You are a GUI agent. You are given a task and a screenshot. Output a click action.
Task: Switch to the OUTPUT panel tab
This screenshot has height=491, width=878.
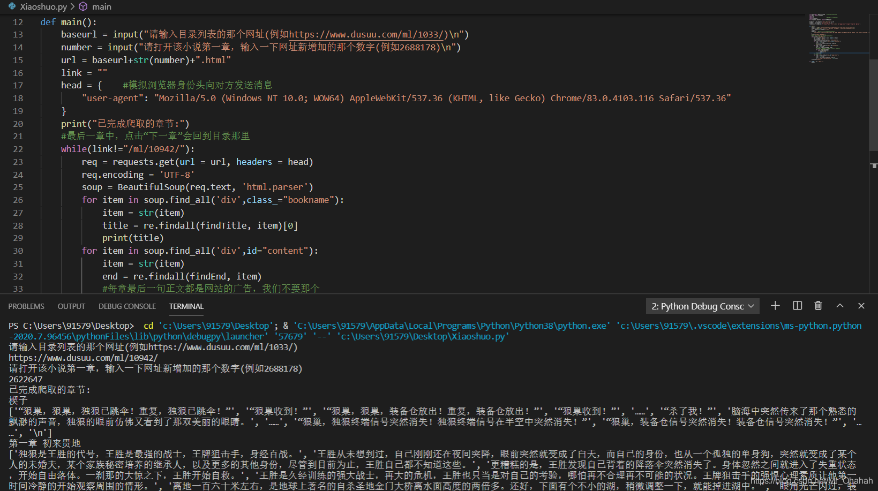coord(71,306)
